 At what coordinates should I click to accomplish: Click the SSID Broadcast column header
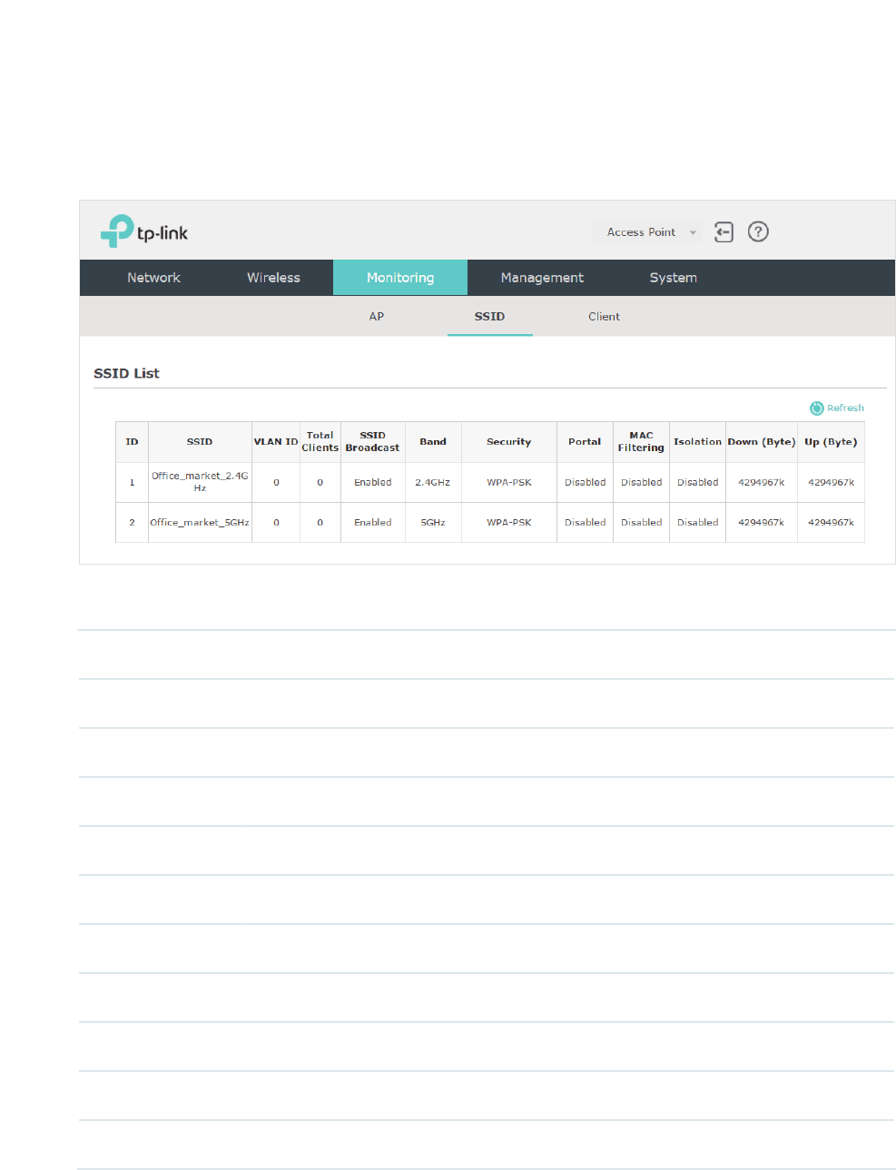372,442
